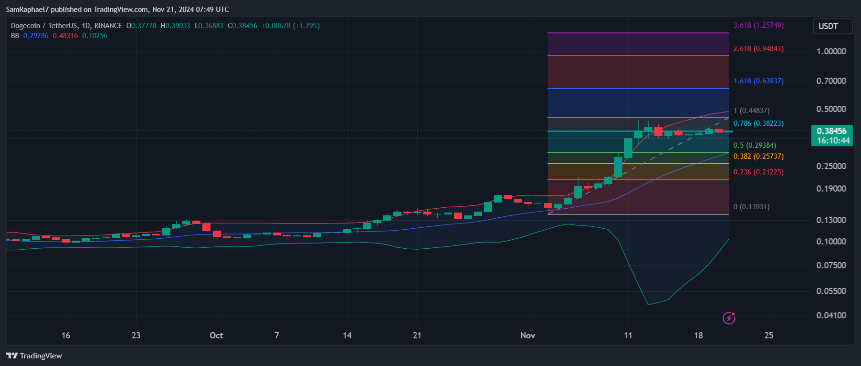861x366 pixels.
Task: Click the Nov label on the date axis
Action: click(x=527, y=335)
